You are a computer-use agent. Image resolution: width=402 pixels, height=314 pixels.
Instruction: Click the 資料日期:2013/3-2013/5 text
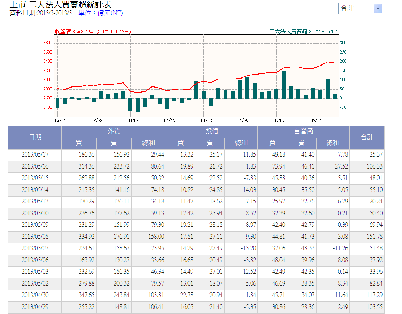(x=40, y=13)
